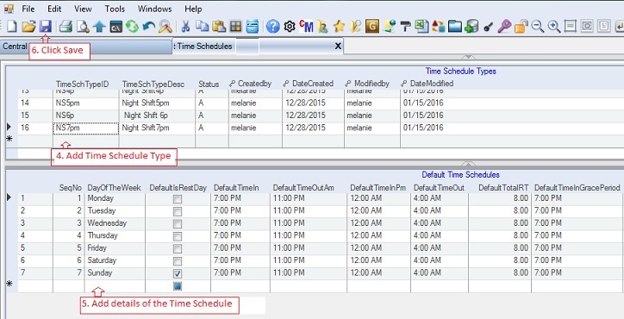Click the Zoom In magnifier icon

[x=553, y=27]
